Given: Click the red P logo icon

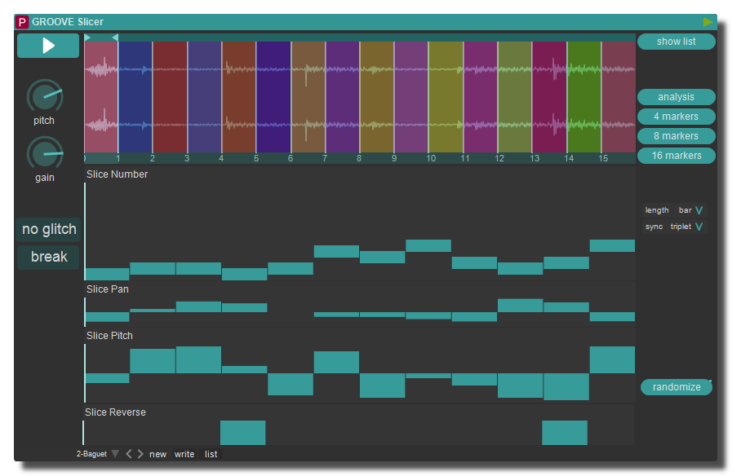Looking at the screenshot, I should point(22,22).
